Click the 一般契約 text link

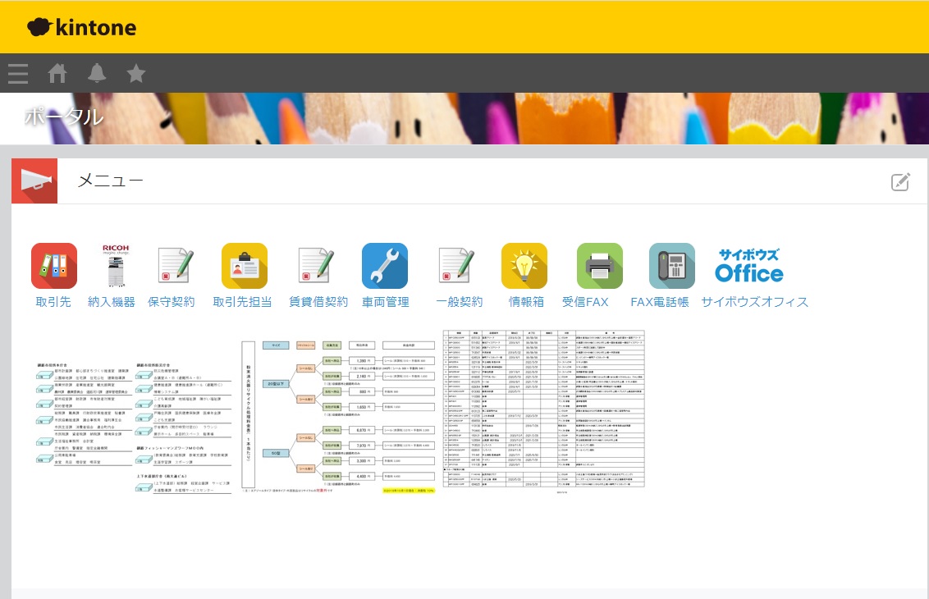point(460,302)
